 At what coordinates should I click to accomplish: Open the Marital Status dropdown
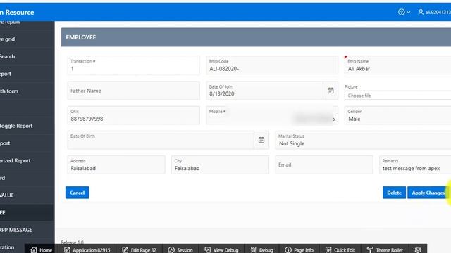pyautogui.click(x=363, y=140)
